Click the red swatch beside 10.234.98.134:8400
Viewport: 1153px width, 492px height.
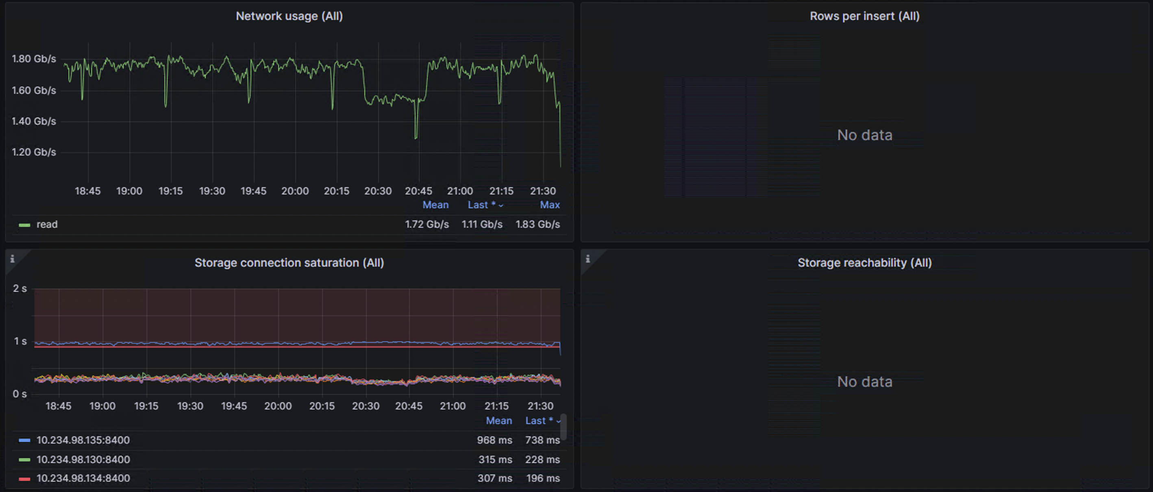coord(24,478)
